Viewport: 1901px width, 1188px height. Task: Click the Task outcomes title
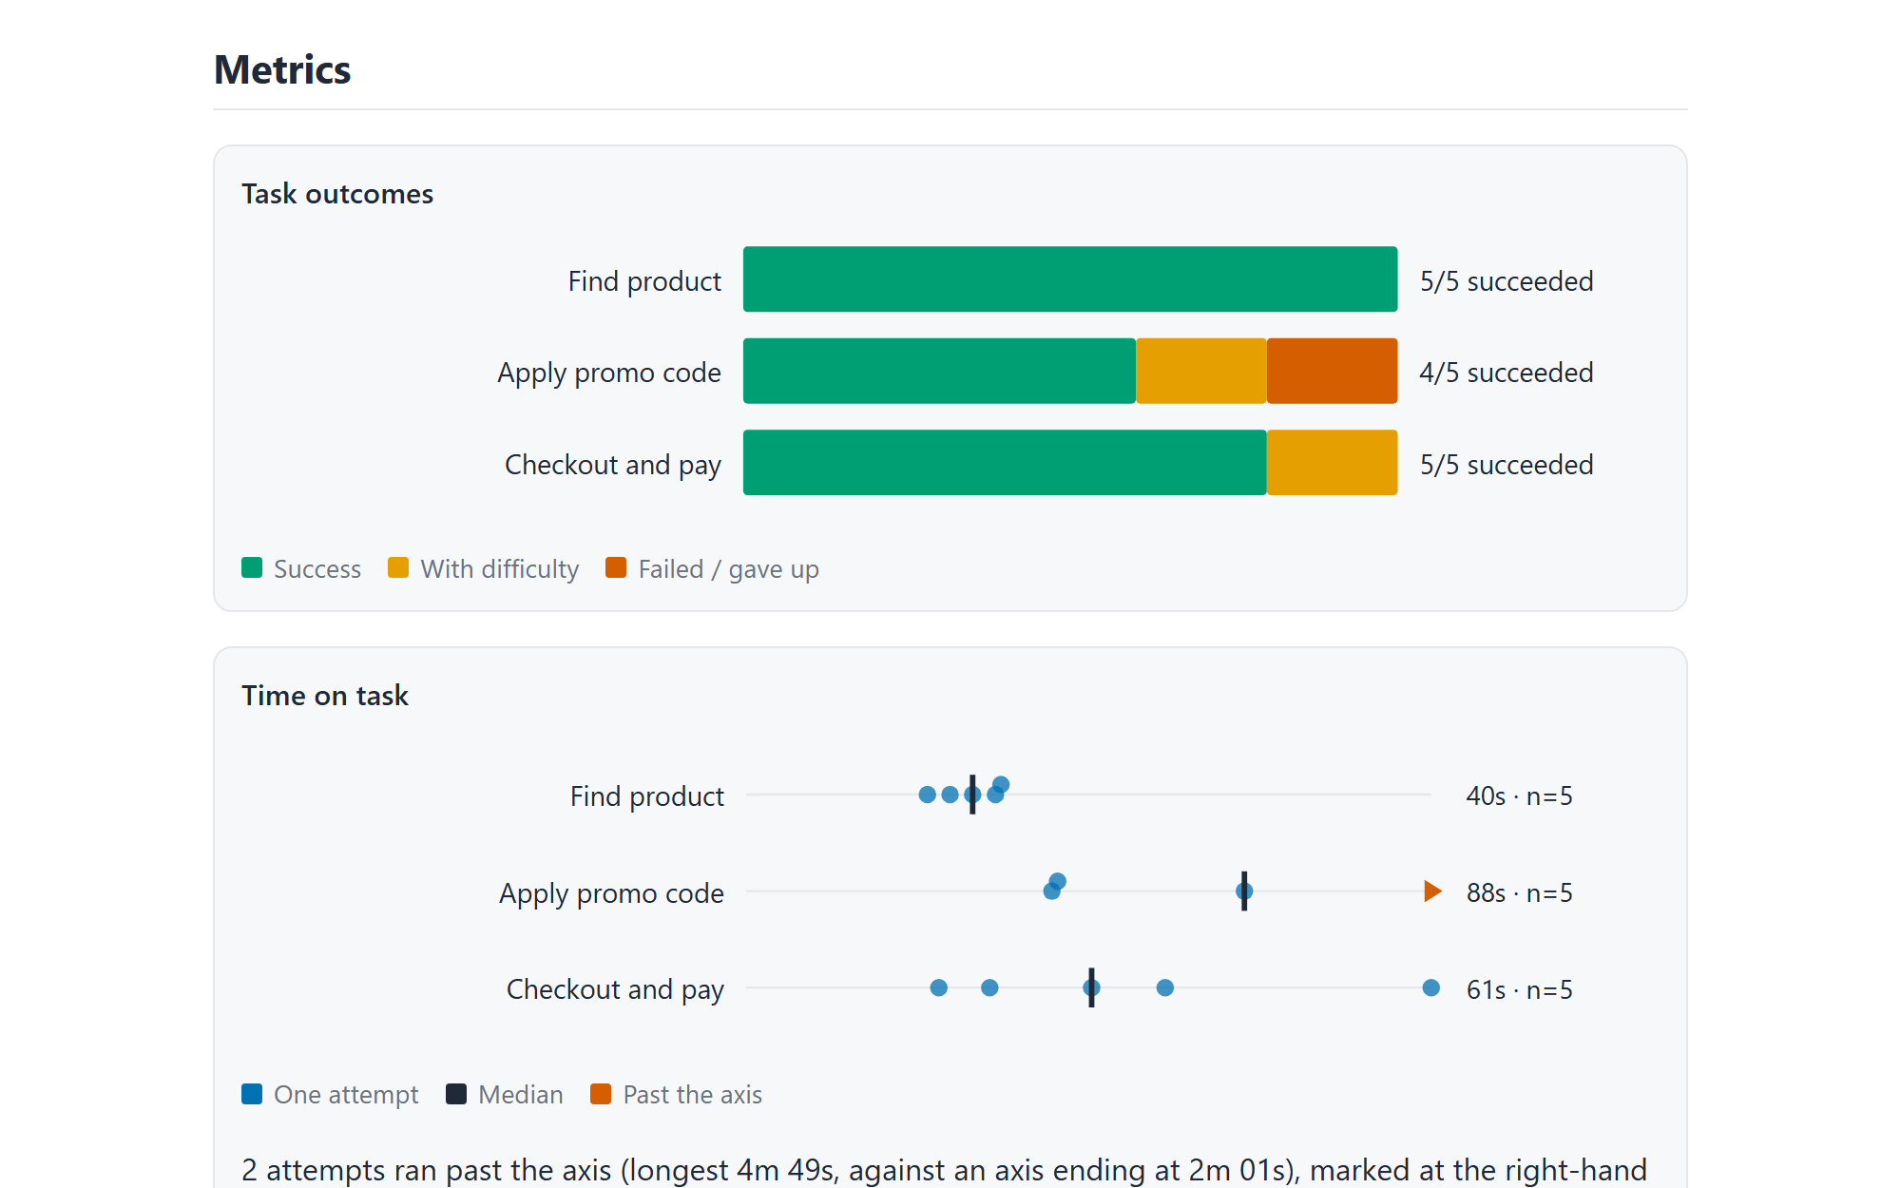click(x=337, y=194)
